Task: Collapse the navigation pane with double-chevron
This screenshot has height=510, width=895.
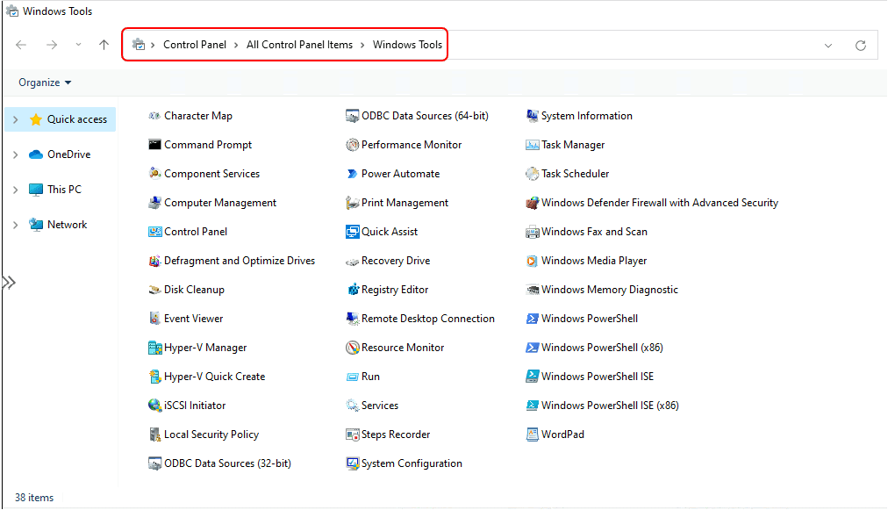Action: [9, 282]
